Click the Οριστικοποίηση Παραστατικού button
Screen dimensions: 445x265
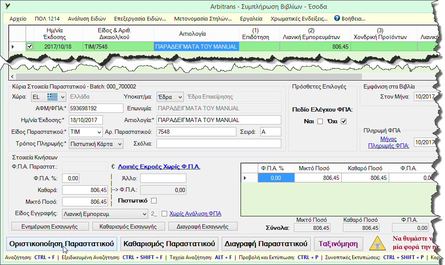[62, 244]
